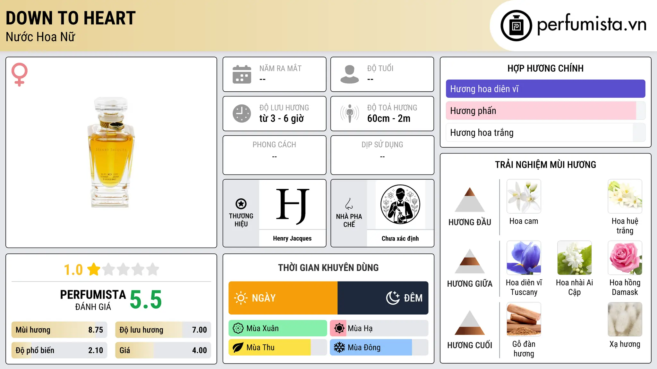The height and width of the screenshot is (369, 657).
Task: Select the Hương hoa diên vĩ accord bar
Action: coord(545,89)
